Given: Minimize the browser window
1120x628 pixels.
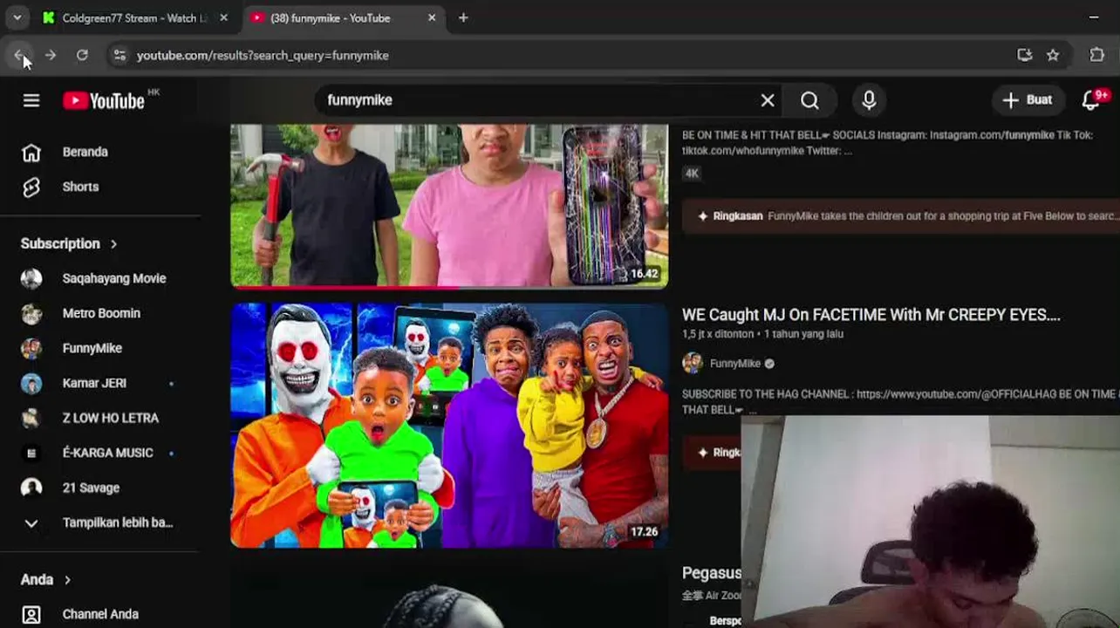Looking at the screenshot, I should pyautogui.click(x=1094, y=17).
